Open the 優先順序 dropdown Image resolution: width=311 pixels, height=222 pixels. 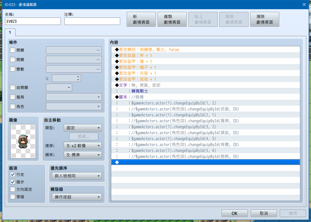click(77, 176)
